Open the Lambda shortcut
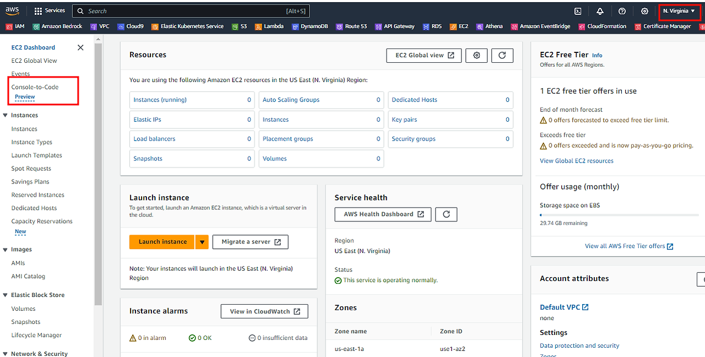The height and width of the screenshot is (357, 705). tap(269, 26)
